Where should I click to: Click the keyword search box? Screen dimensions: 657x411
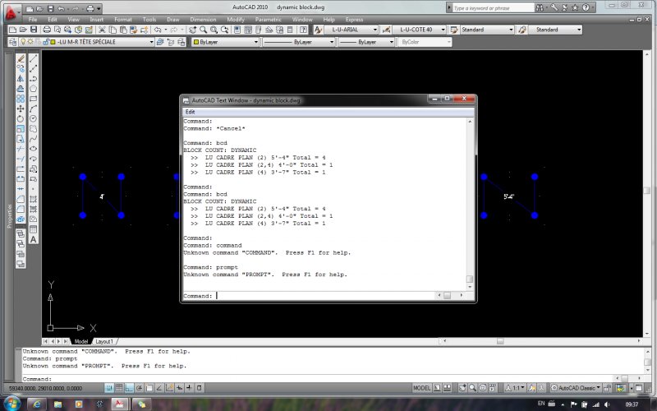tap(494, 7)
